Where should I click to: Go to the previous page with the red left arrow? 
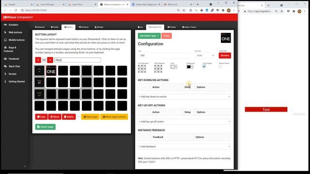38,60
